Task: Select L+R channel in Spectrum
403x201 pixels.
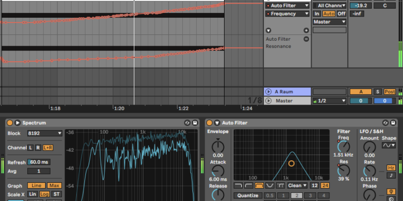Action: (x=48, y=148)
